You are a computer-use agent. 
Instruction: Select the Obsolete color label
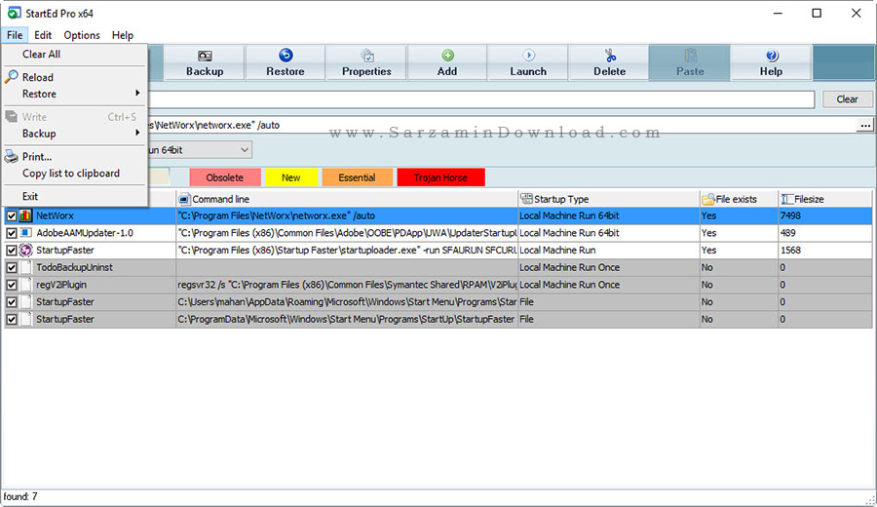pos(225,177)
